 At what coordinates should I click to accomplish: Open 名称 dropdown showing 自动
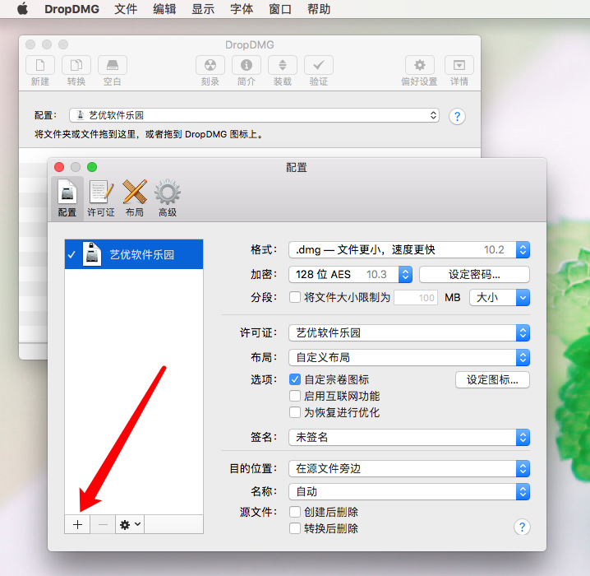[x=409, y=491]
